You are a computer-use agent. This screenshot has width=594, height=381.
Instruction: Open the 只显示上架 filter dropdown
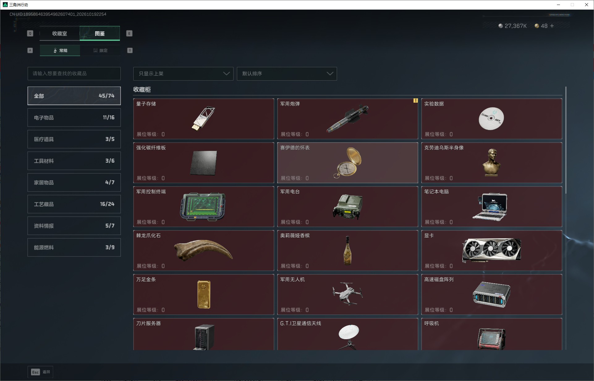(x=183, y=74)
